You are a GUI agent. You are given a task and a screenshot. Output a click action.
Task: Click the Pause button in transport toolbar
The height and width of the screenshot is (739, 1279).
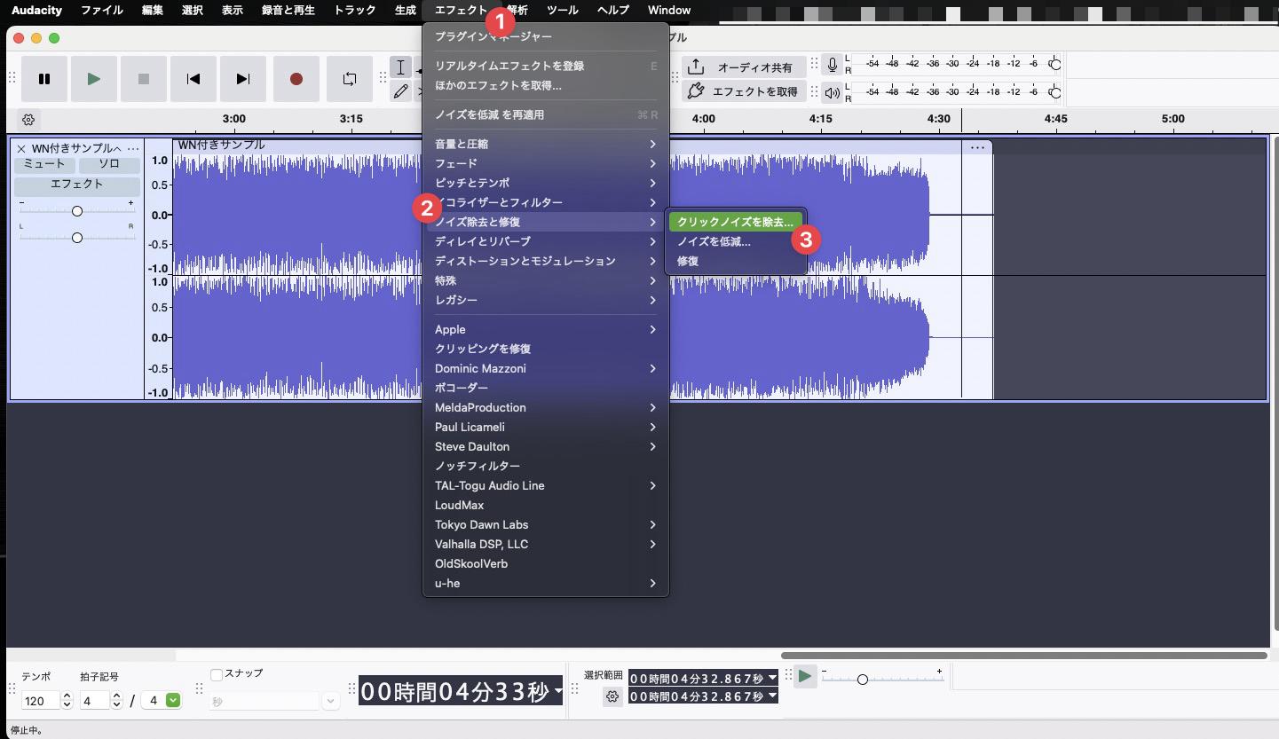pos(44,79)
